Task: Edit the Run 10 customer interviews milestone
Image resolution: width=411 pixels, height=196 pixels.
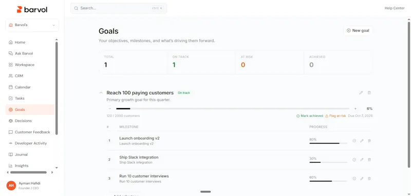Action: point(362,179)
